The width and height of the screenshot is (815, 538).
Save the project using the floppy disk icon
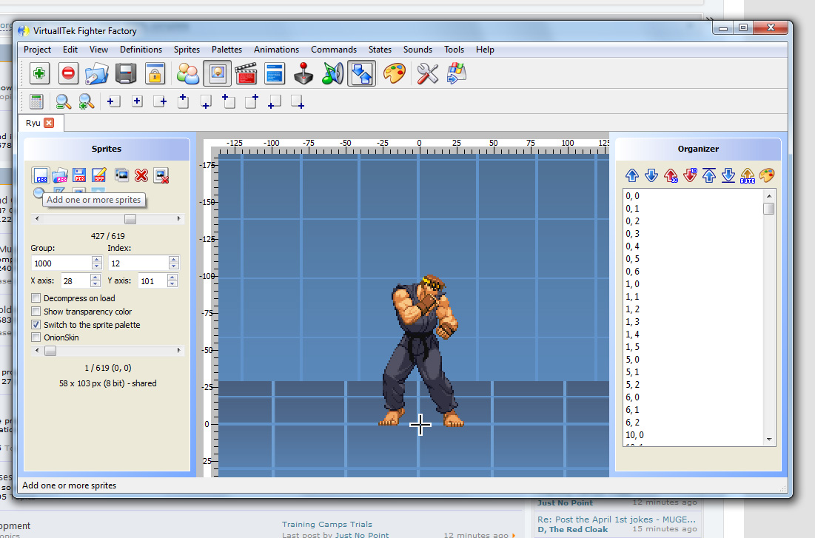point(125,73)
